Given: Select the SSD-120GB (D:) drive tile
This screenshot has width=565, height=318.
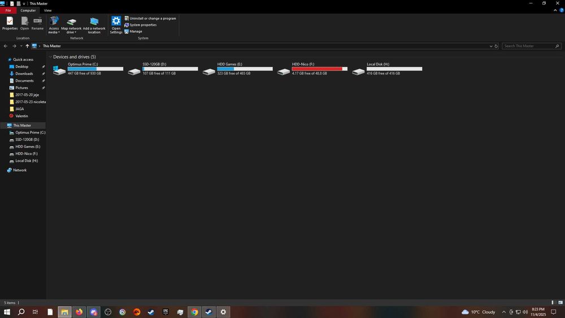Looking at the screenshot, I should 163,68.
